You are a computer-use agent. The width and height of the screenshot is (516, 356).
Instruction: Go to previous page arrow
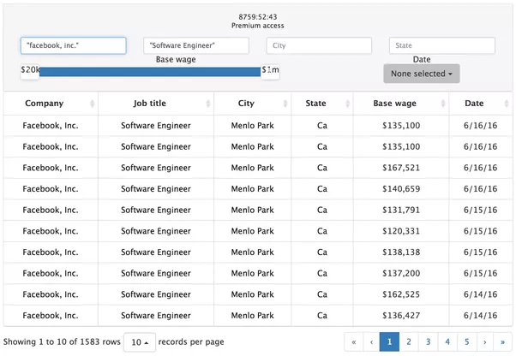pyautogui.click(x=371, y=341)
